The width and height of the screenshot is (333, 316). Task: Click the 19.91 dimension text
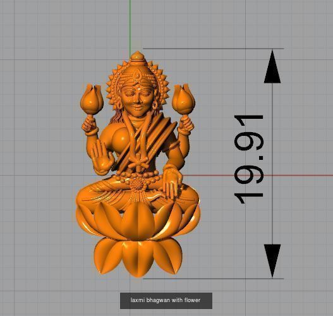(248, 160)
